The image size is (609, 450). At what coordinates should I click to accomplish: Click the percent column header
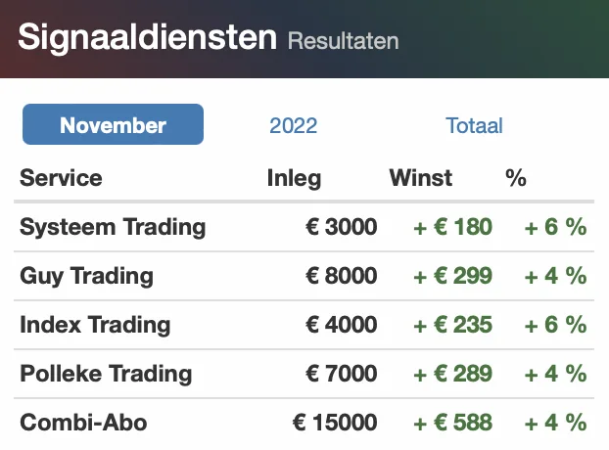(x=516, y=178)
